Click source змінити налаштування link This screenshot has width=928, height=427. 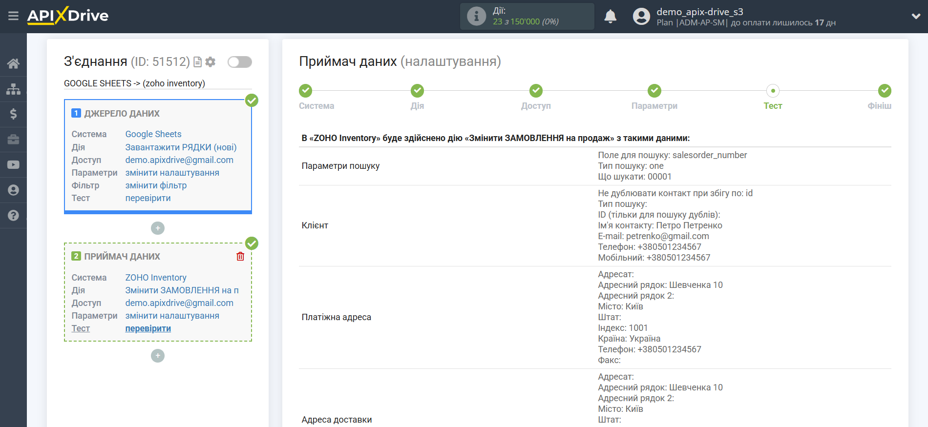pos(172,173)
